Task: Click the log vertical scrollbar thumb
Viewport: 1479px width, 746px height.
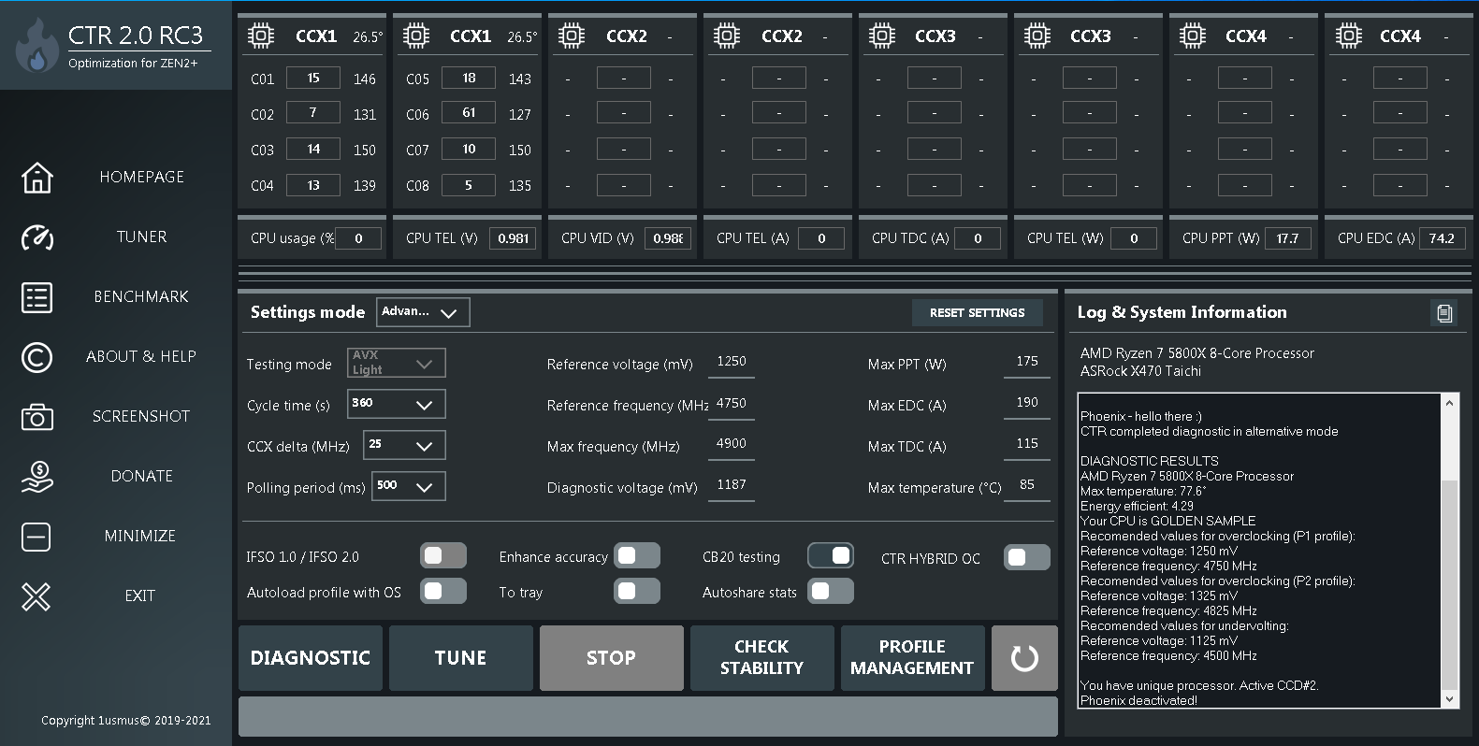Action: click(x=1449, y=584)
